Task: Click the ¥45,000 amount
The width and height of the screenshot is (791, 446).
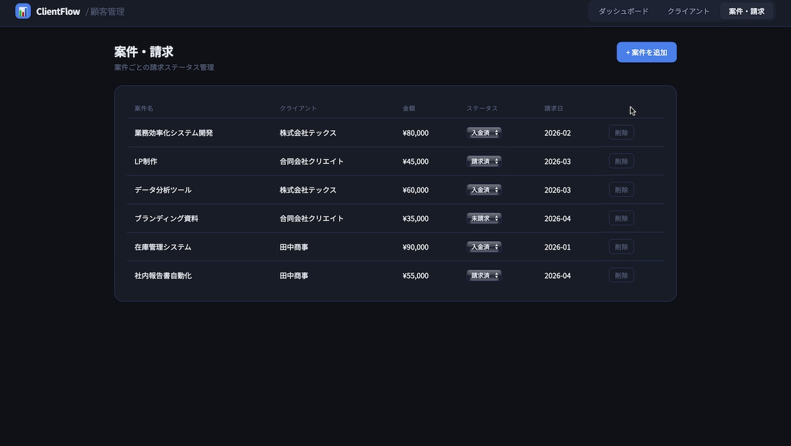Action: 416,161
